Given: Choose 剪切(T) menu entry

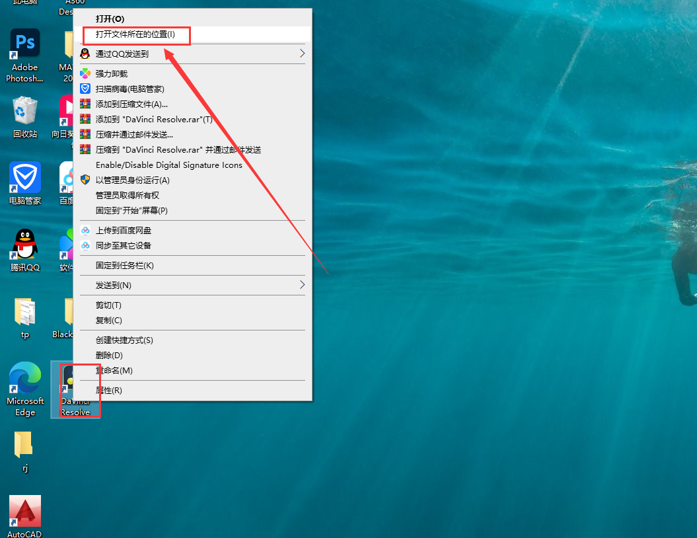Looking at the screenshot, I should pos(192,305).
